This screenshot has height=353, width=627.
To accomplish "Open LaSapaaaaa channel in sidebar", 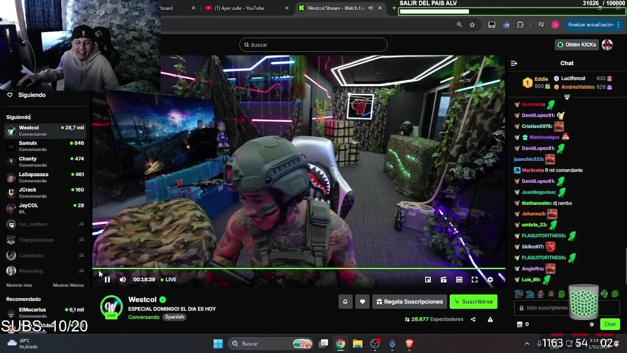I will coord(45,177).
